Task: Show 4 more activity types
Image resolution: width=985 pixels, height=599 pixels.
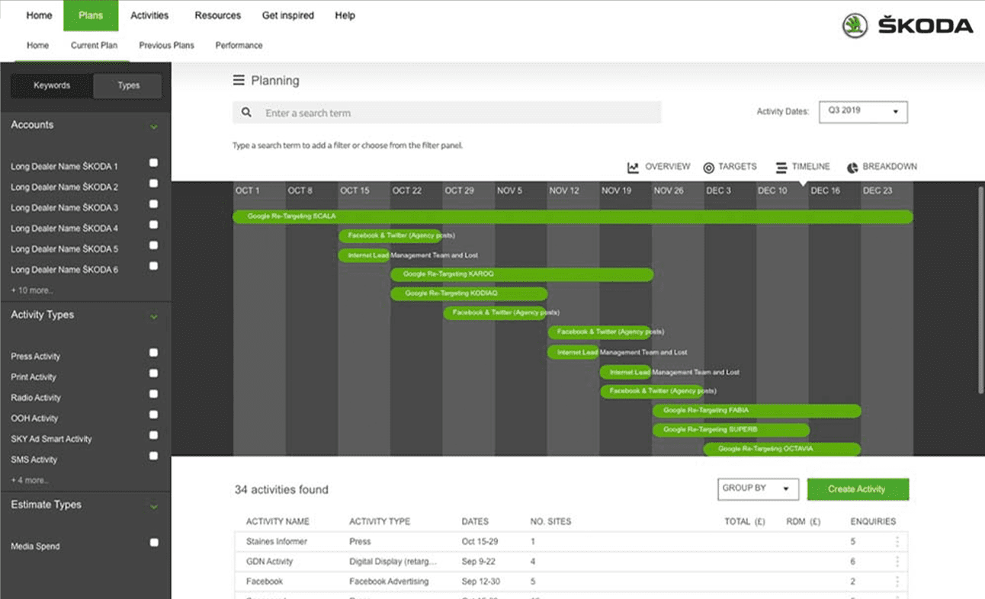Action: pyautogui.click(x=30, y=480)
